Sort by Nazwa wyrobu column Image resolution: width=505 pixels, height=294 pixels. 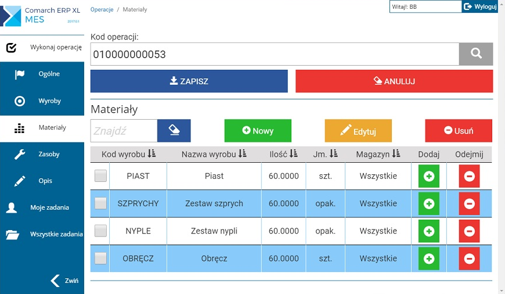pyautogui.click(x=214, y=154)
